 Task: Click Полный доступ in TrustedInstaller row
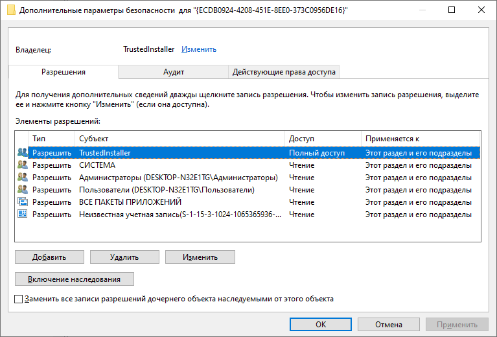[317, 153]
